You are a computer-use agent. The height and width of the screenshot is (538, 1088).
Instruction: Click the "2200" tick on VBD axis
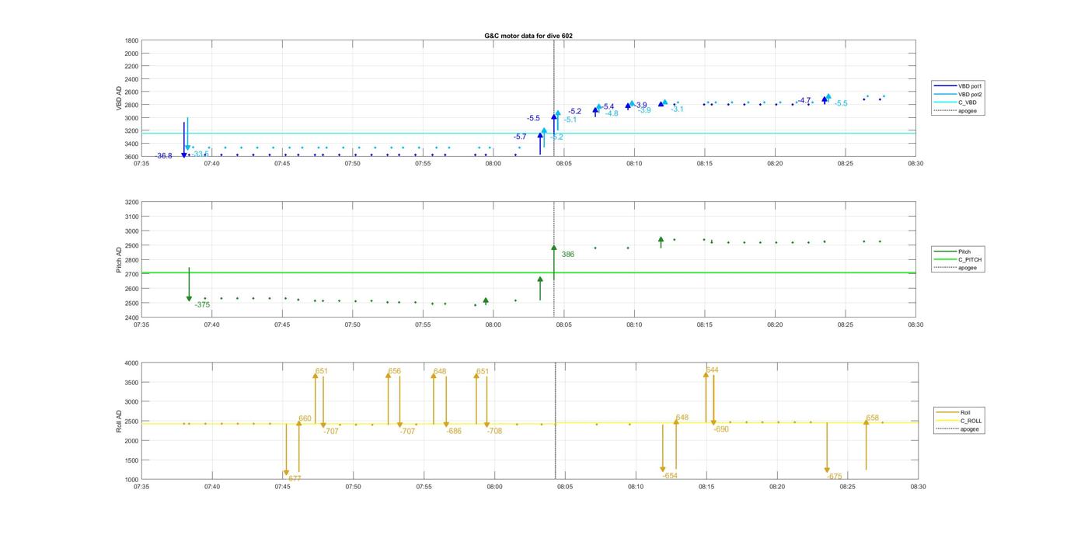(131, 66)
